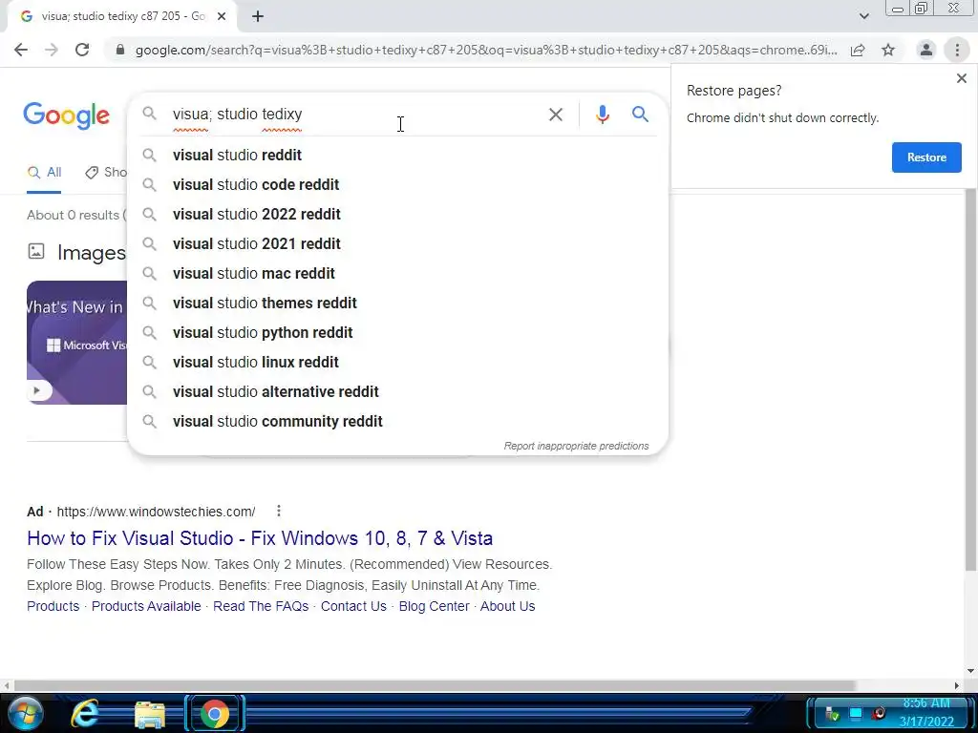Click the vertical page scrollbar
This screenshot has width=978, height=733.
(970, 380)
